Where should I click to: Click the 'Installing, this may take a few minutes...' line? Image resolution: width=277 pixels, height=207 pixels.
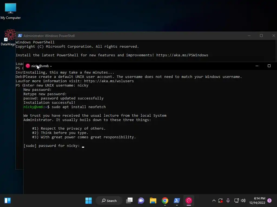click(69, 72)
